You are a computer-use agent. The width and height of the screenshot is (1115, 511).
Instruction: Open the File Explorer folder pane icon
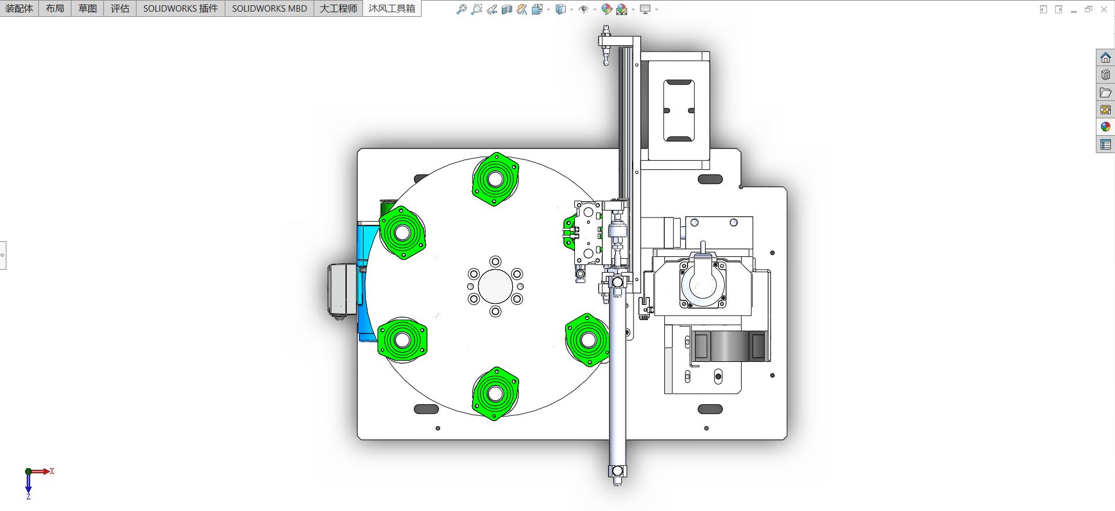(x=1106, y=92)
